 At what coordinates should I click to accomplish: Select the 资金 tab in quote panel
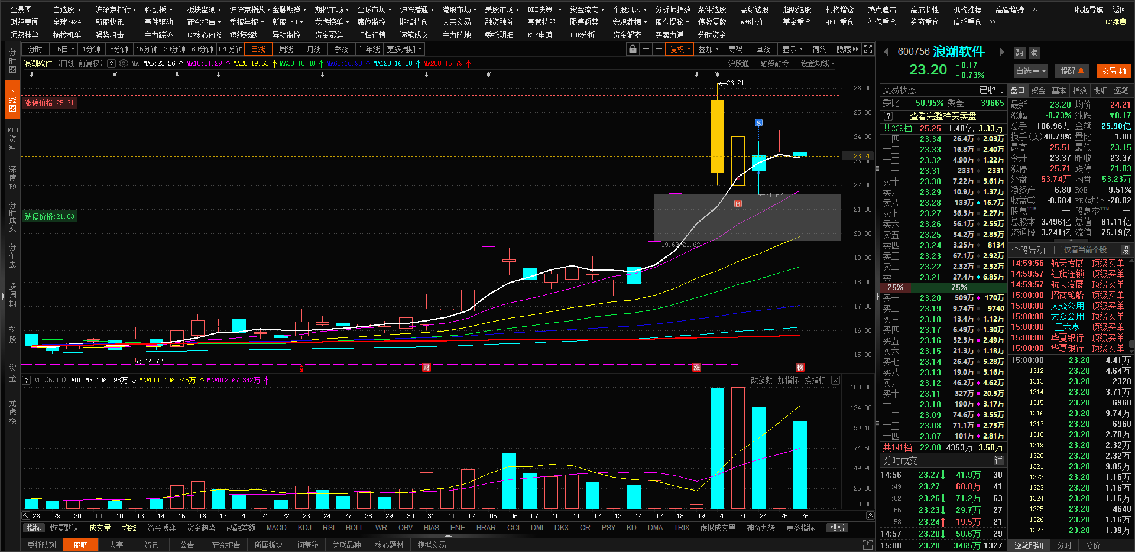pyautogui.click(x=1038, y=90)
